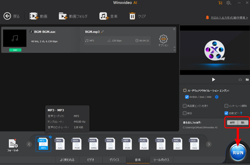
Task: Minimize the Winxvideo AI window
Action: point(239,3)
